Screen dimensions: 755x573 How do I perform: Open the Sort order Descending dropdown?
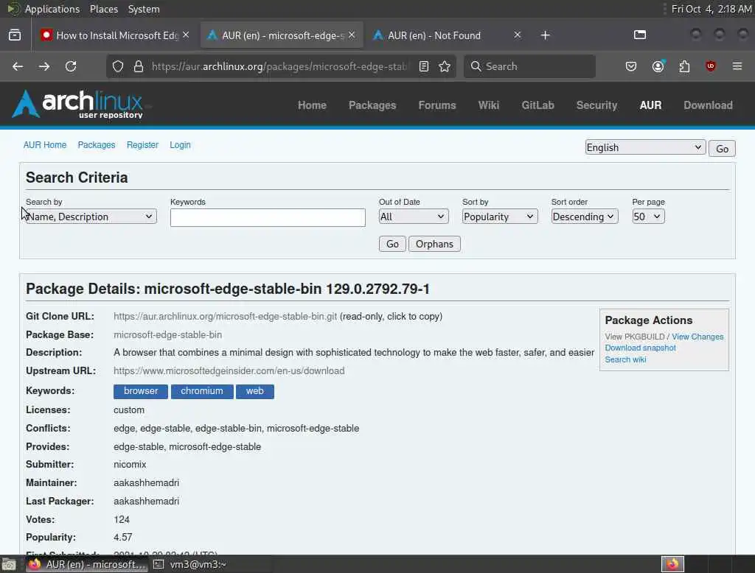tap(584, 217)
